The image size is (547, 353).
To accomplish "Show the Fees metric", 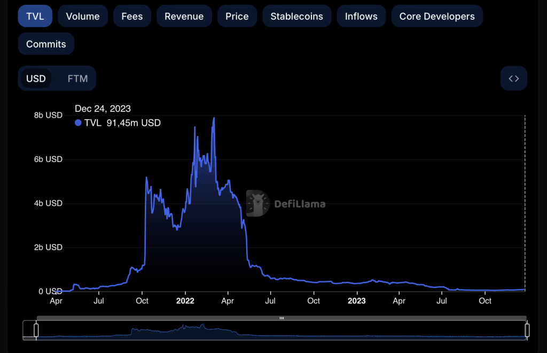I will 132,17.
